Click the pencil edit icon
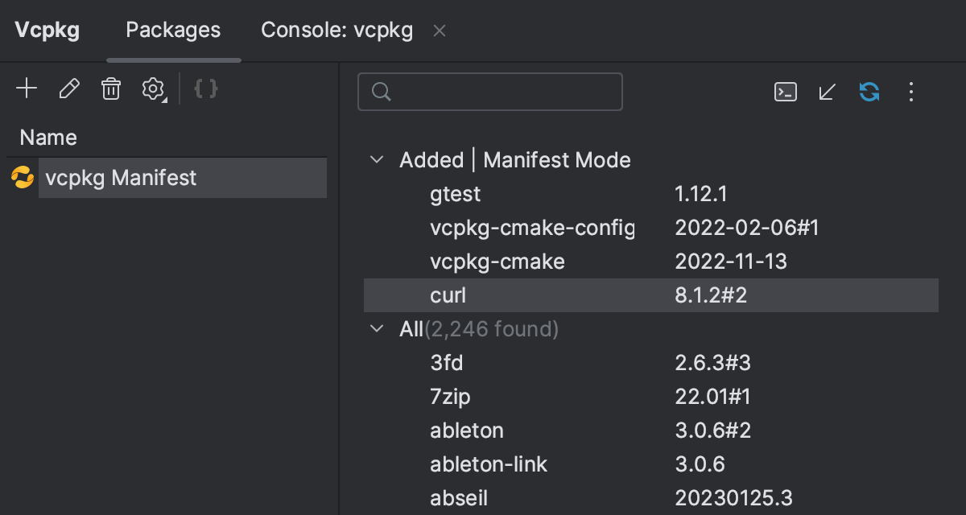The width and height of the screenshot is (966, 515). 69,89
